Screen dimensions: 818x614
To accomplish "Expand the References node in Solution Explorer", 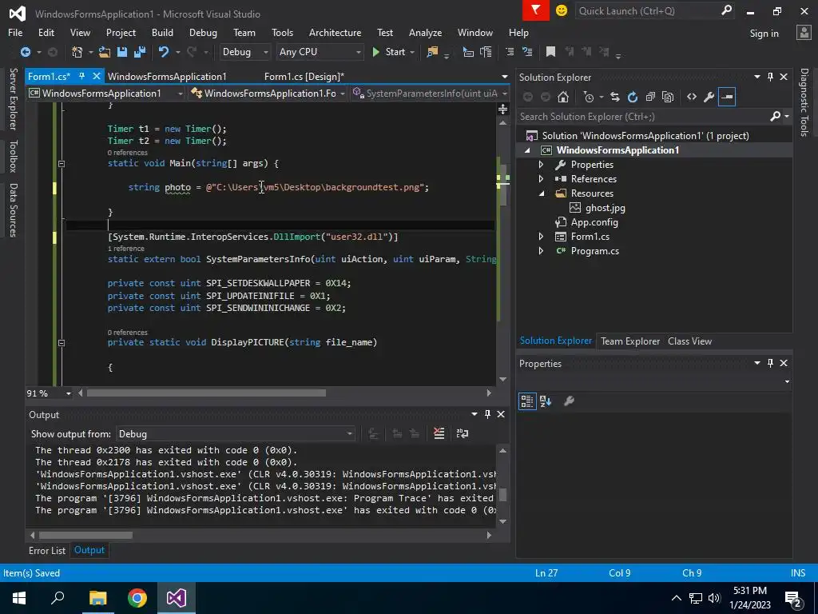I will click(541, 178).
